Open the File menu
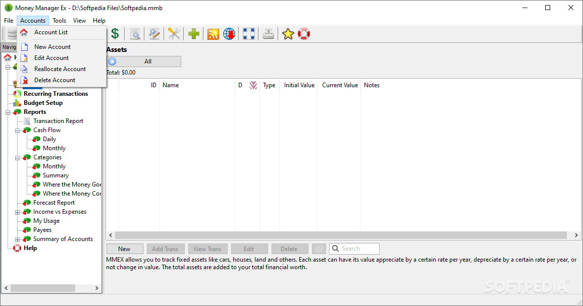Viewport: 583px width, 306px height. (9, 21)
